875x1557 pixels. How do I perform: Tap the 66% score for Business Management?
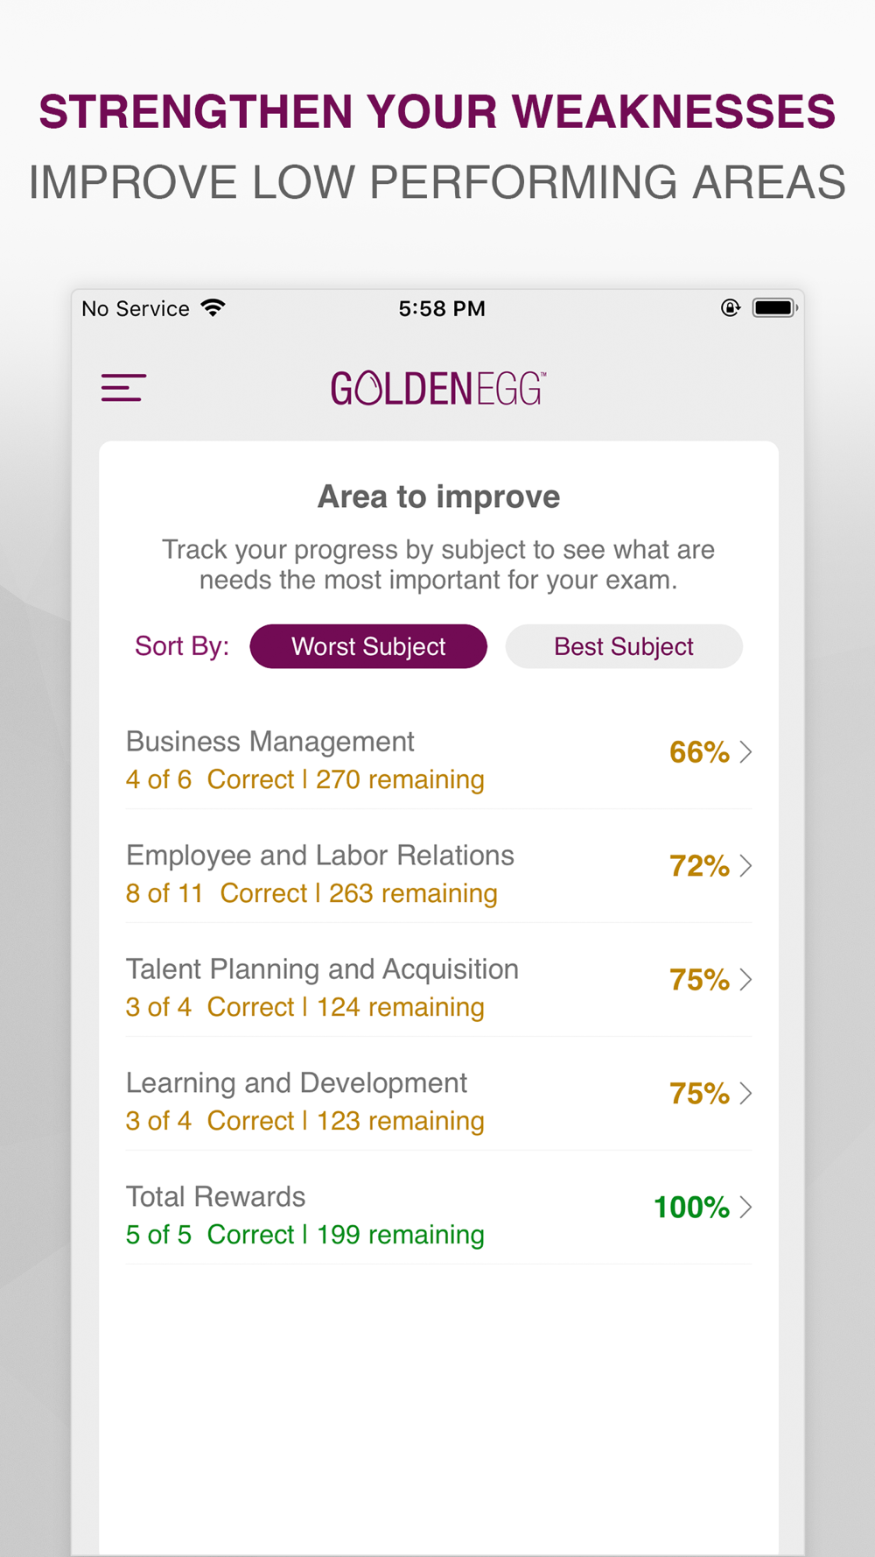[x=699, y=752]
